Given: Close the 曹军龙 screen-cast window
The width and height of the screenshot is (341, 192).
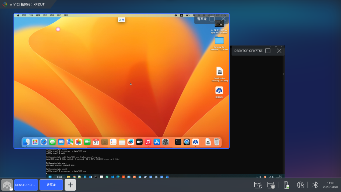Looking at the screenshot, I should click(223, 19).
